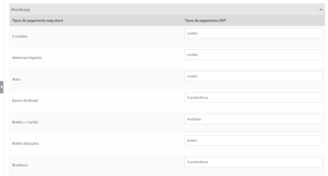The height and width of the screenshot is (176, 328).
Task: Click the Boleto + Cartão ERP input
Action: [253, 119]
